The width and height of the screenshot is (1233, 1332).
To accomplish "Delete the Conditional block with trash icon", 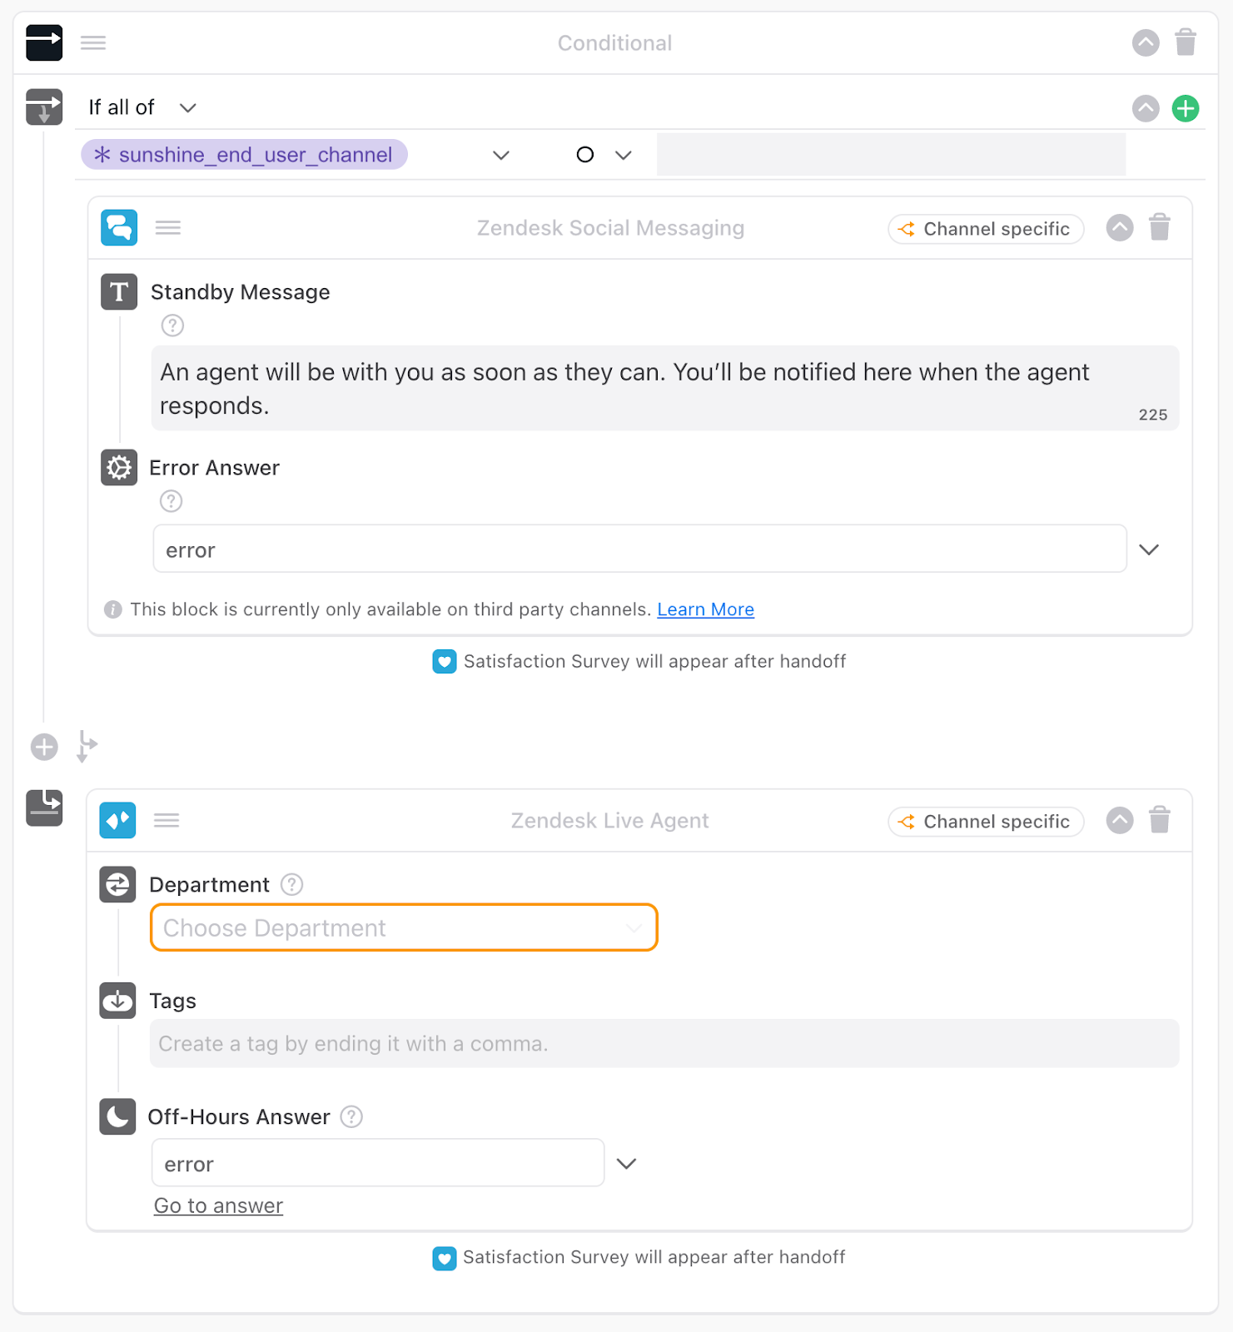I will click(1185, 42).
